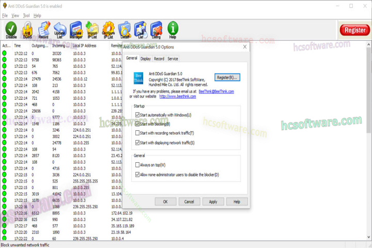The height and width of the screenshot is (248, 372).
Task: Click local IP 255.255.255.255
Action: 85,181
